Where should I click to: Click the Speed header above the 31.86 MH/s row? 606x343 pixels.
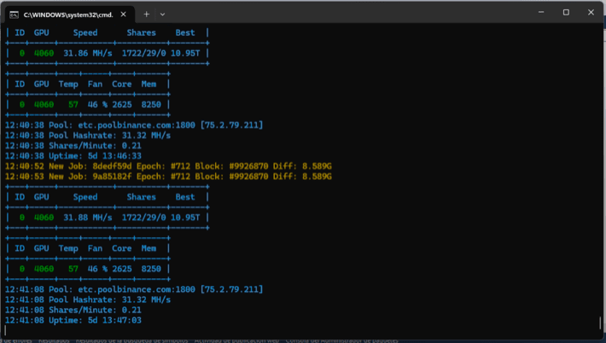(85, 32)
